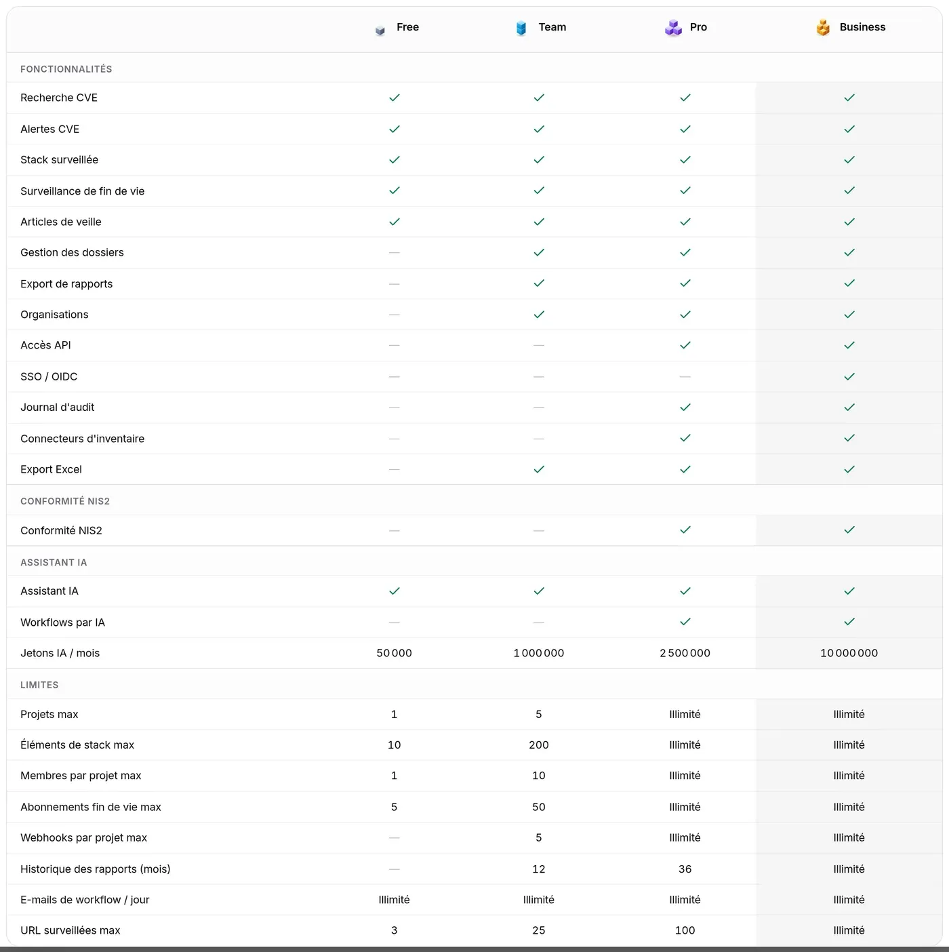This screenshot has height=952, width=949.
Task: Click the Recherche CVE checkmark under Free
Action: [395, 98]
